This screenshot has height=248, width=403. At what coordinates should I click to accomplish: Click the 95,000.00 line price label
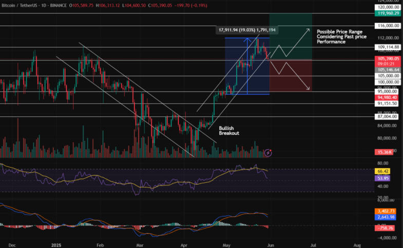tap(388, 92)
